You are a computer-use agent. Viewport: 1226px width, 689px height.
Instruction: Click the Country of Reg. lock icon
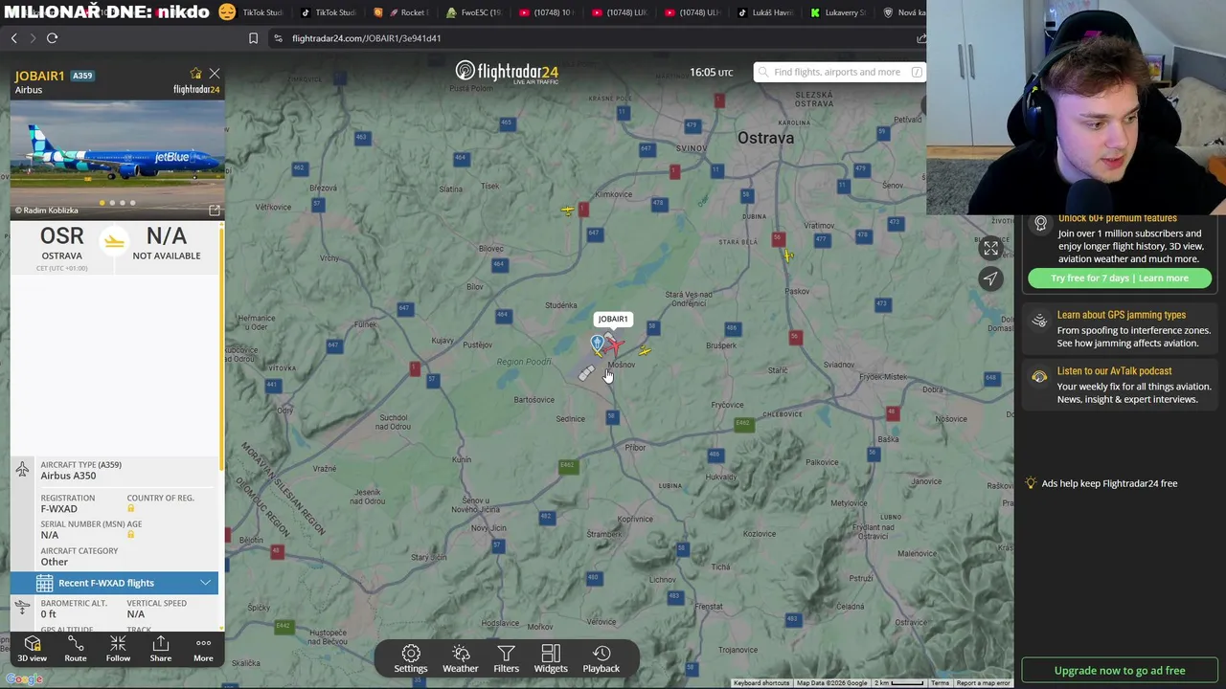tap(131, 509)
